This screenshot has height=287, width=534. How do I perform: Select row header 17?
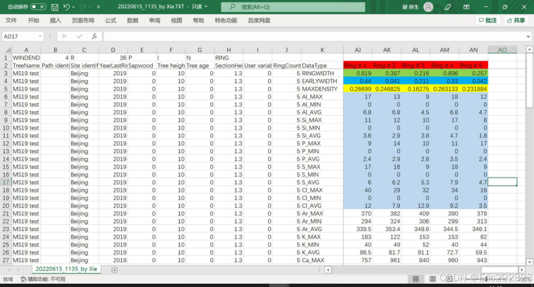point(6,182)
